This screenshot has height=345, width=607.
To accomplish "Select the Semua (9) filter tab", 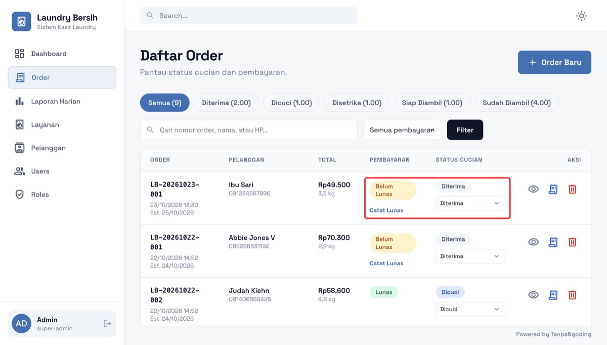I will 164,103.
